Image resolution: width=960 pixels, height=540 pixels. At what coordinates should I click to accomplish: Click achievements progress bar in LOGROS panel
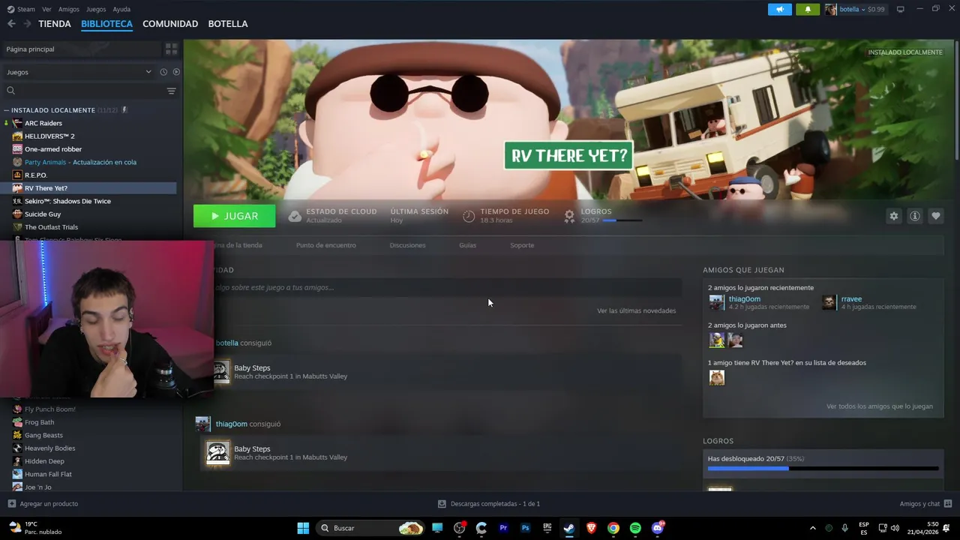[x=823, y=469]
